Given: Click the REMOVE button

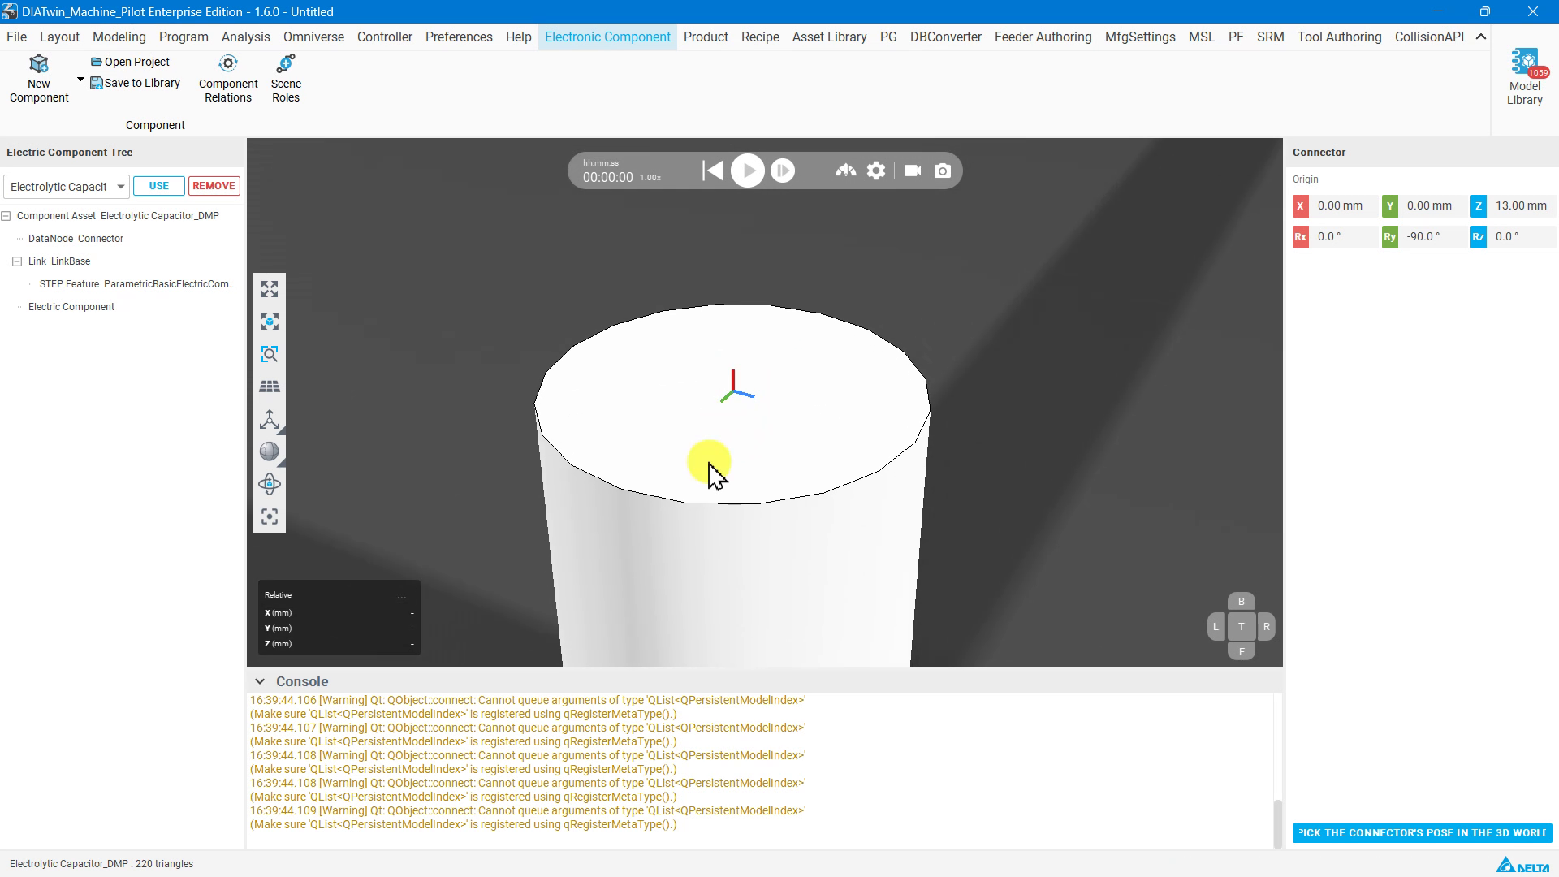Looking at the screenshot, I should click(214, 186).
